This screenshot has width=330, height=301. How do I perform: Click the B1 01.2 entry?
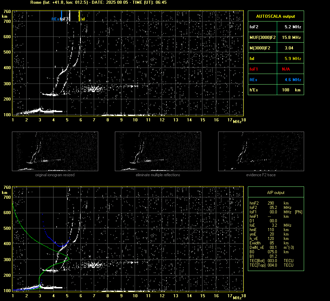point(263,256)
